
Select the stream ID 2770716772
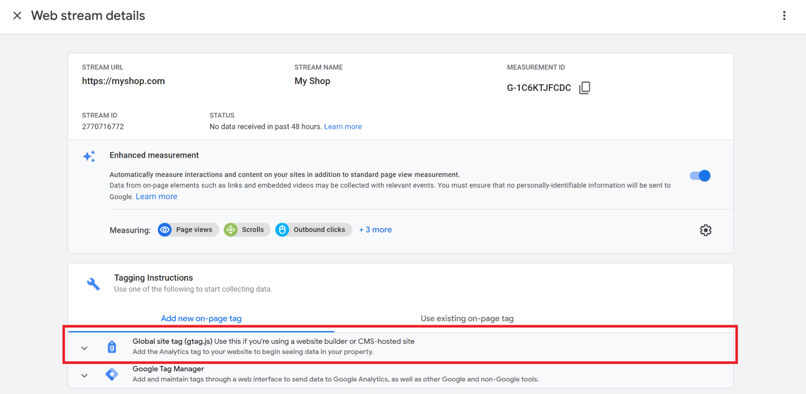click(x=103, y=126)
